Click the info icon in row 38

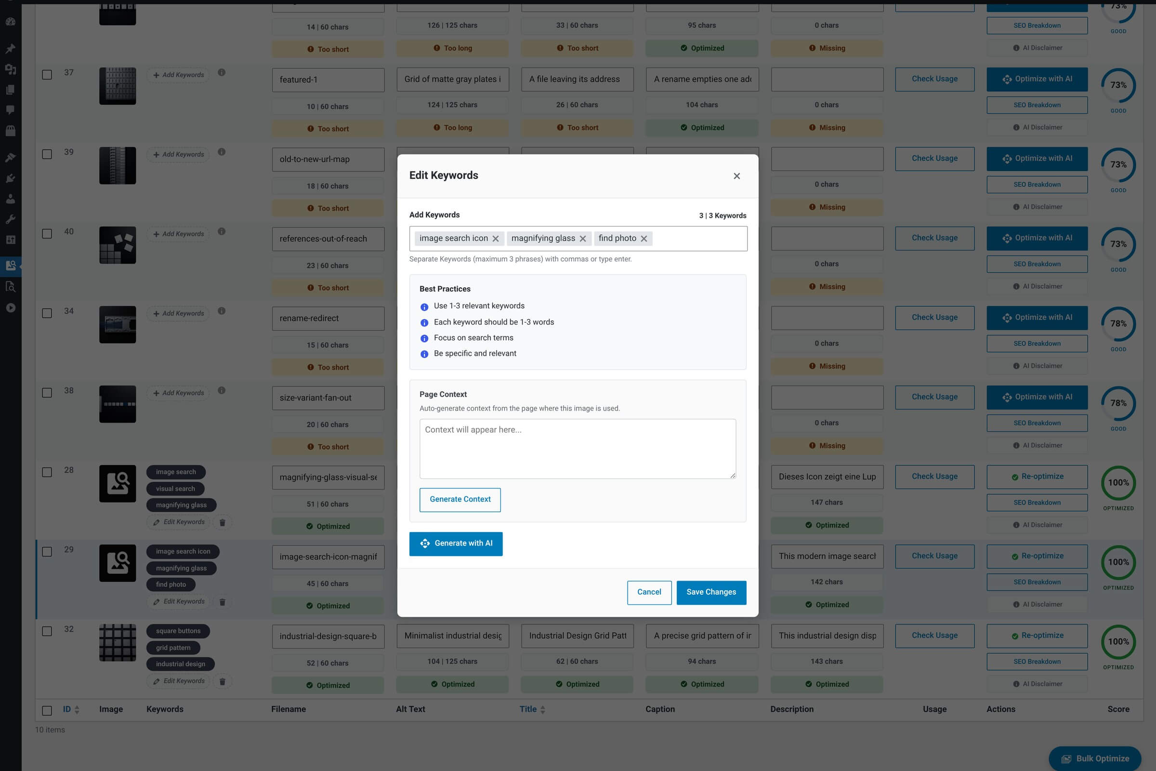click(x=222, y=390)
